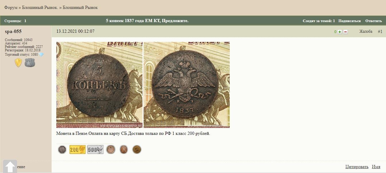Image resolution: width=386 pixels, height=173 pixels.
Task: Open the Форум breadcrumb link
Action: click(x=11, y=7)
